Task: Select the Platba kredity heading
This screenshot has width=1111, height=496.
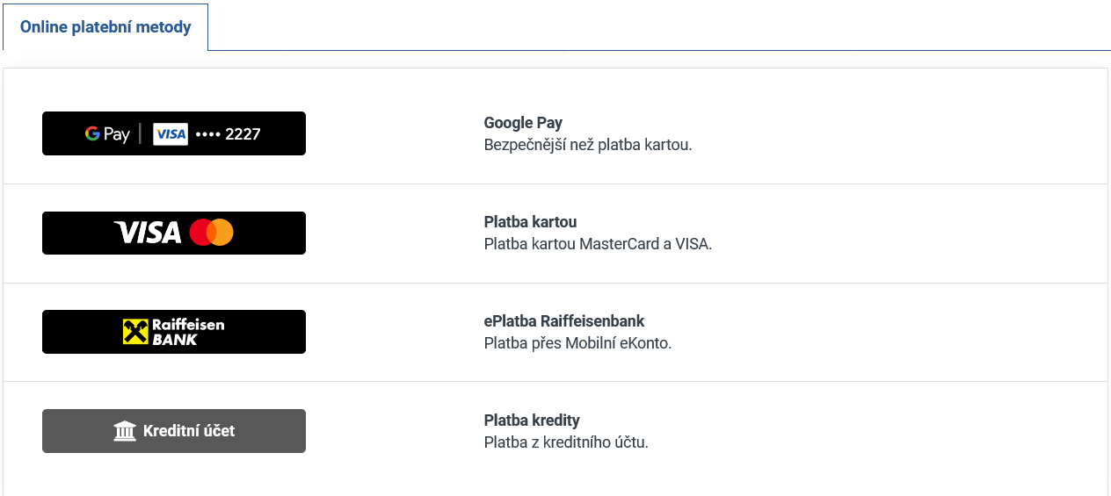Action: (x=532, y=421)
